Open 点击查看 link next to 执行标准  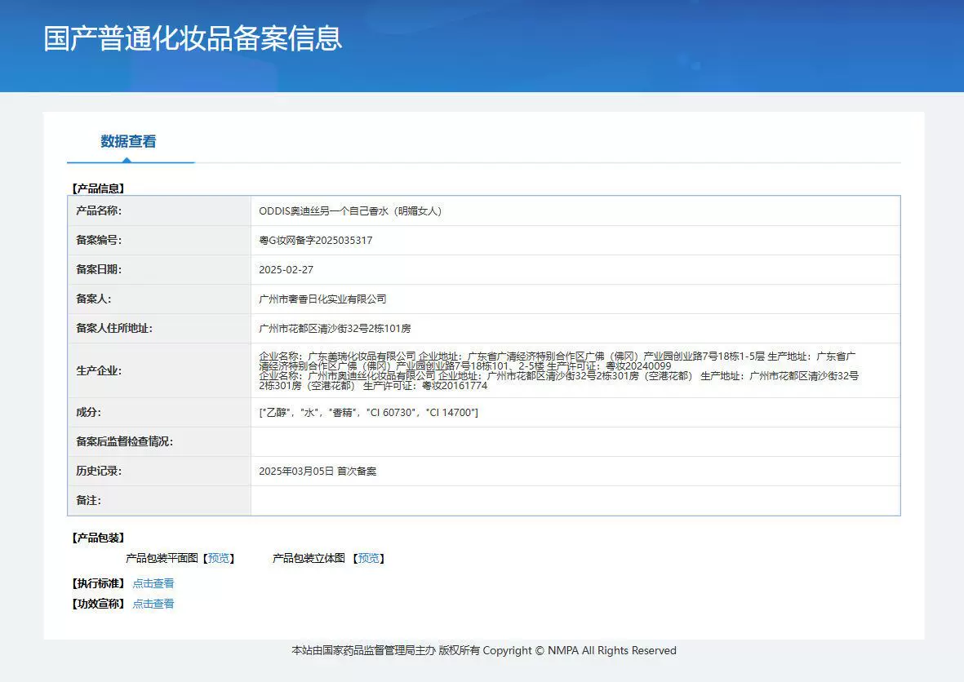point(153,583)
